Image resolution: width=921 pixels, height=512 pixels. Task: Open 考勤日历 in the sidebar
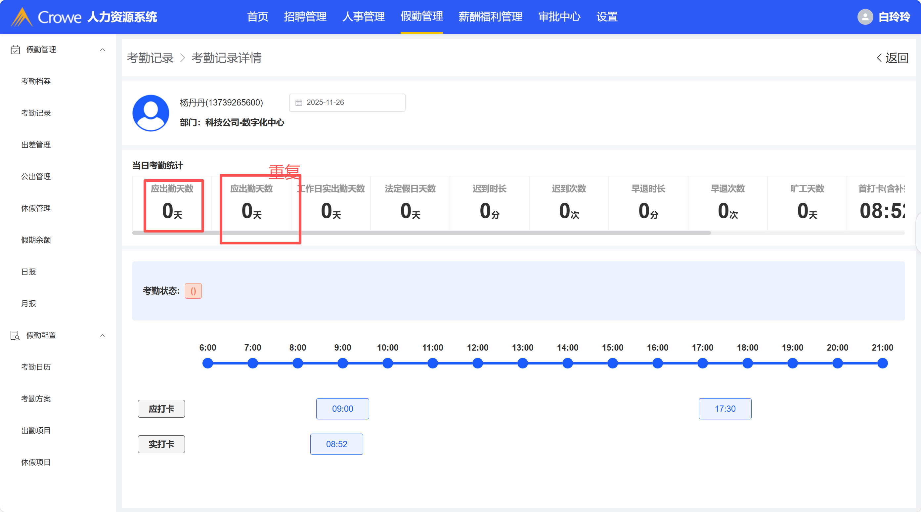[x=36, y=367]
